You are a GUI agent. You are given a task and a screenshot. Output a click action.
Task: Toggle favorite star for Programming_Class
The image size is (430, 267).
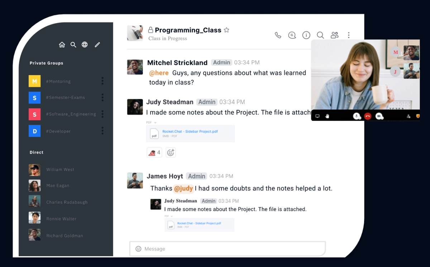tap(226, 30)
